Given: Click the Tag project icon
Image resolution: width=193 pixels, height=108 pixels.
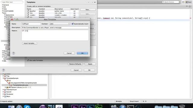Looking at the screenshot, I should point(5,76).
